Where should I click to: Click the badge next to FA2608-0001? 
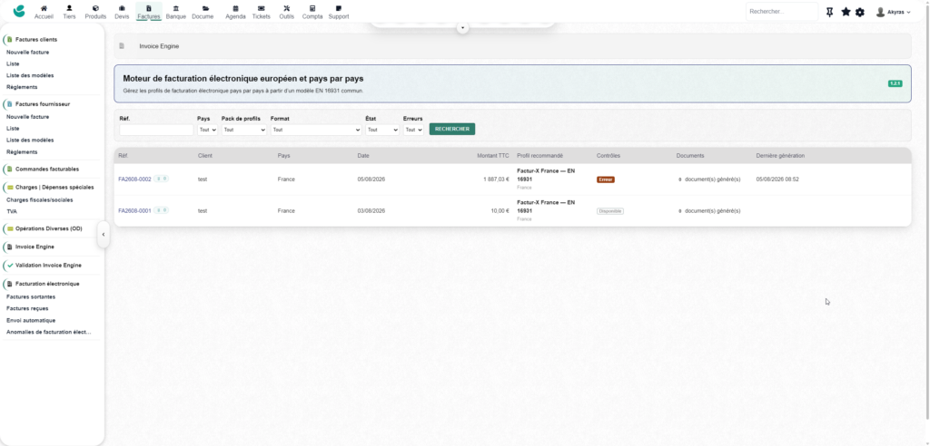pyautogui.click(x=162, y=210)
